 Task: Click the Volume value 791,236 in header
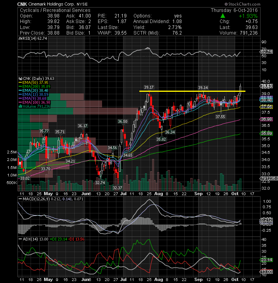[x=249, y=33]
